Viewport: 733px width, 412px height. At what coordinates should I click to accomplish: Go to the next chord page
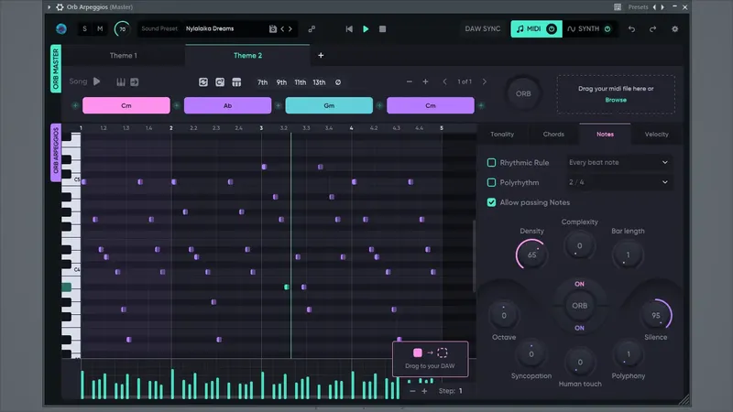(485, 81)
